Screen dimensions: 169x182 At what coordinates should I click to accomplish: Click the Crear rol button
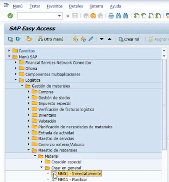coord(129,39)
